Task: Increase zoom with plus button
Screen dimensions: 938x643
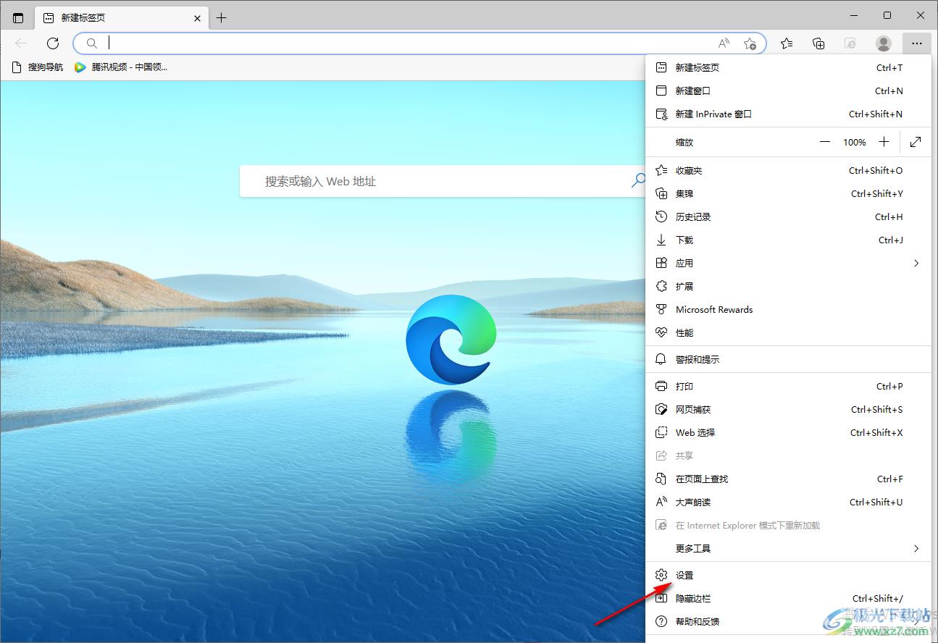Action: coord(884,142)
